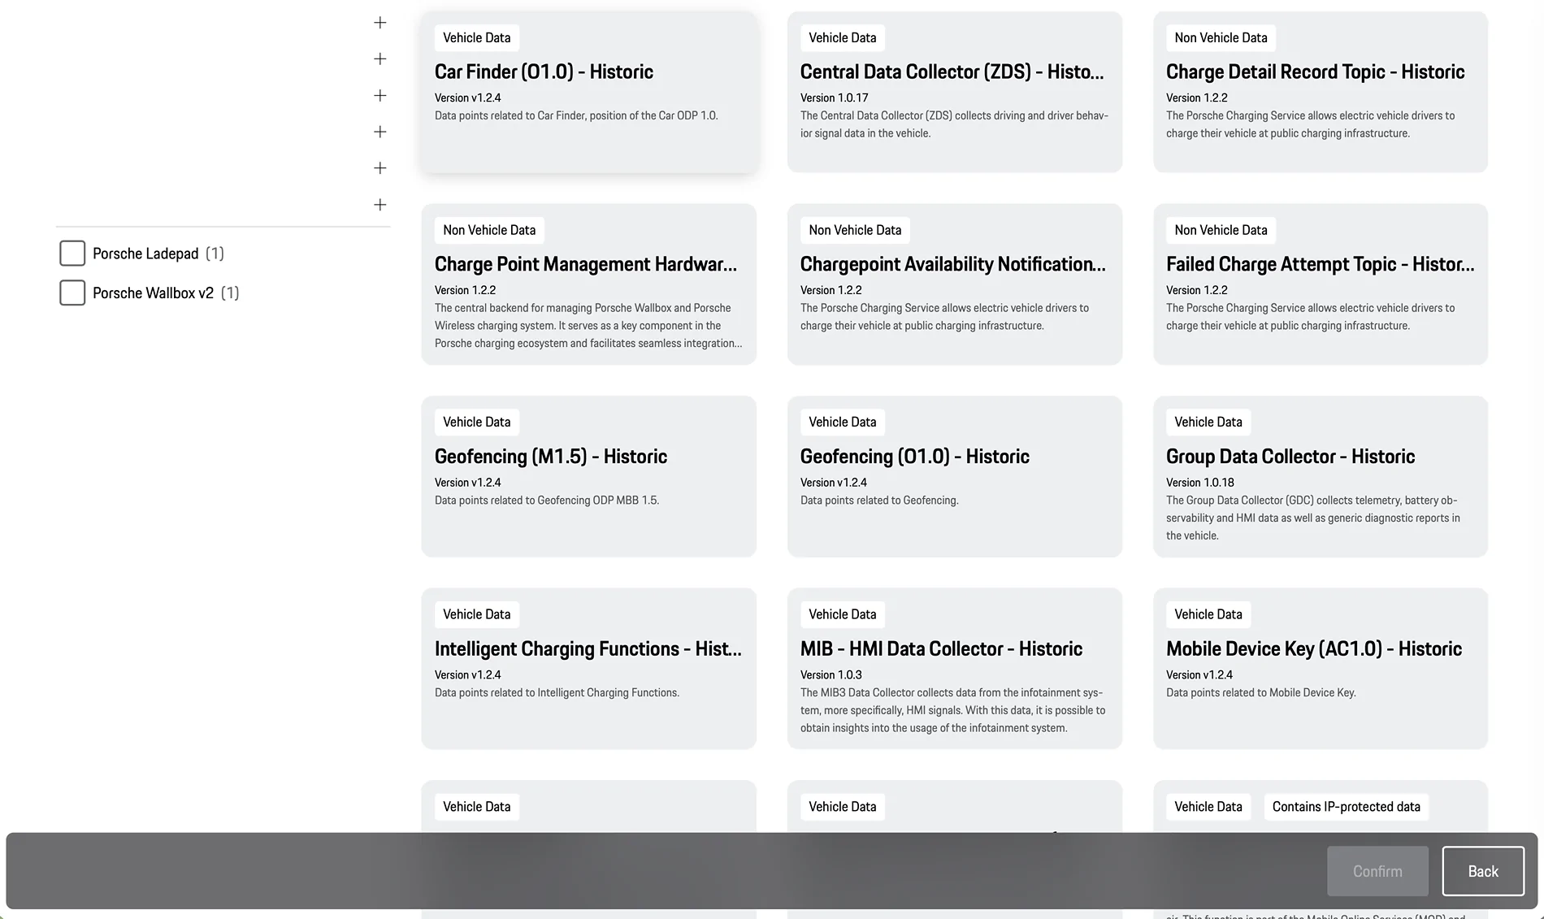This screenshot has height=919, width=1544.
Task: Click Vehicle Data tag on Mobile Device Key card
Action: click(x=1208, y=614)
